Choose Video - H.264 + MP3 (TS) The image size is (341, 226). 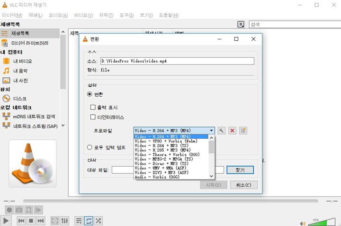click(x=171, y=145)
